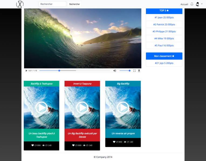Select #3 Philippe 21 000pts entry
The width and height of the screenshot is (206, 161).
(x=164, y=31)
